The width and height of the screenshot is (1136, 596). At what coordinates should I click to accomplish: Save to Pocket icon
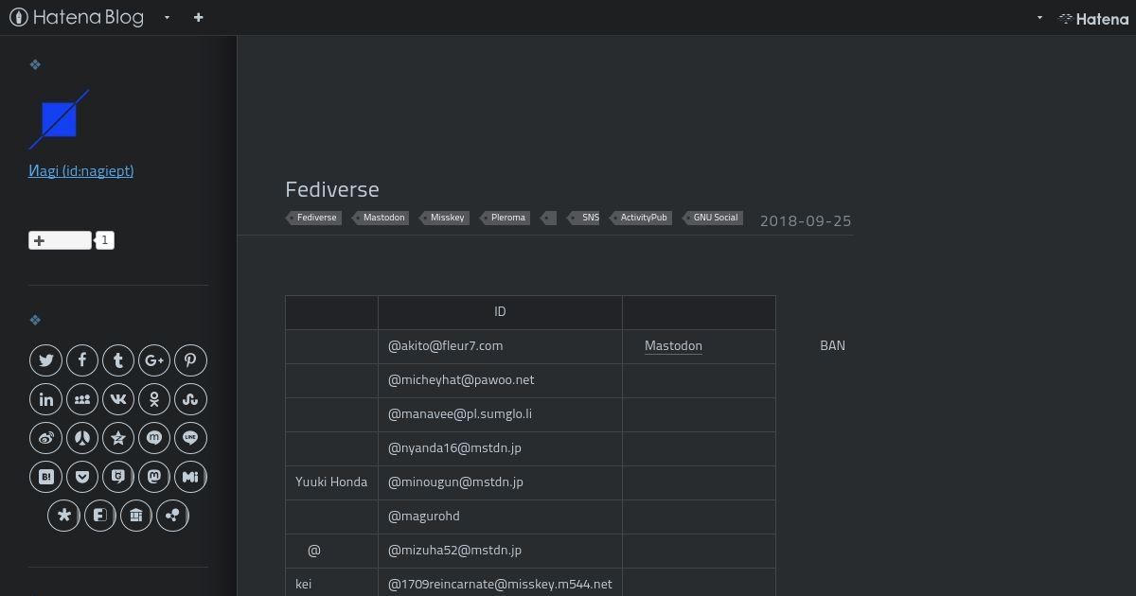point(82,477)
